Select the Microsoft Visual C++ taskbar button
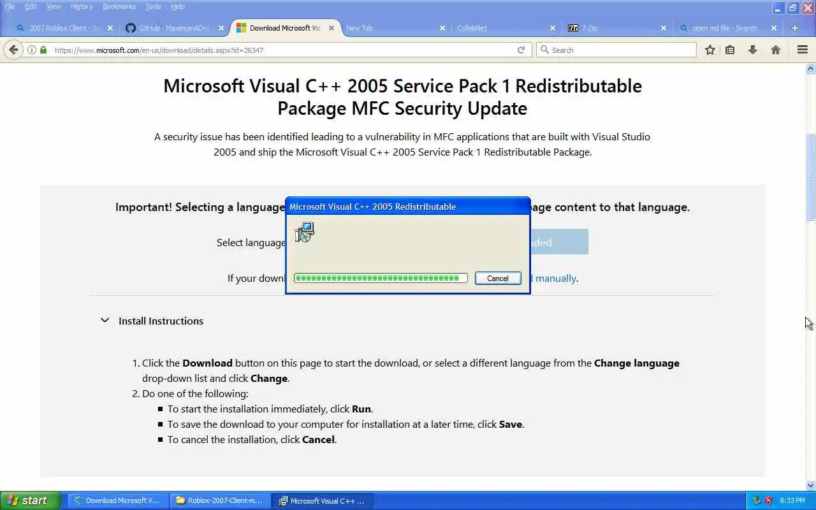Screen dimensions: 816x510 (x=323, y=500)
